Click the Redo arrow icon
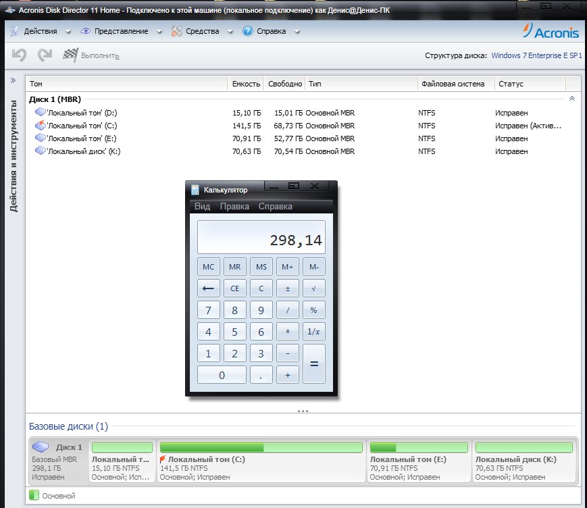Viewport: 587px width, 508px height. [x=45, y=55]
